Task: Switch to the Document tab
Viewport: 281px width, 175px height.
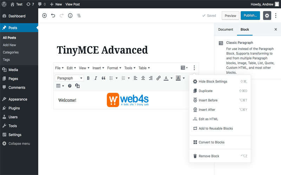Action: 226,29
